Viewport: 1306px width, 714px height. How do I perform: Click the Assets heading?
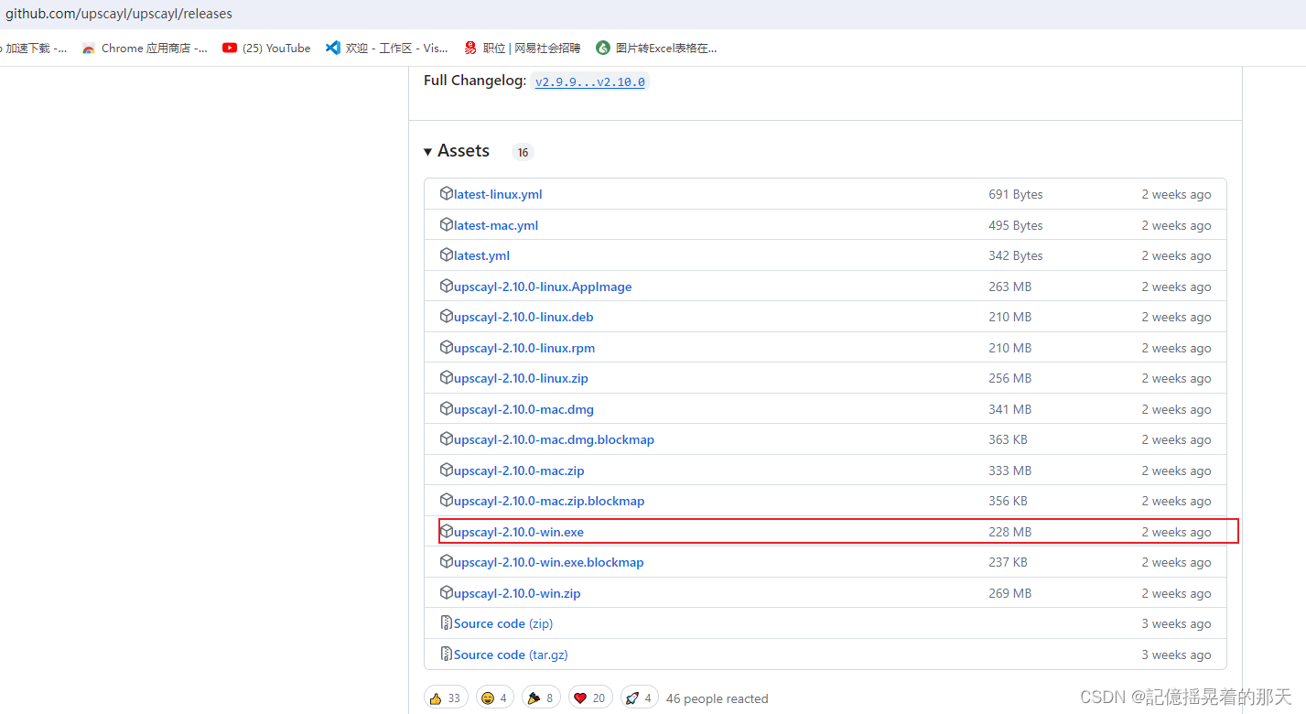[x=463, y=151]
